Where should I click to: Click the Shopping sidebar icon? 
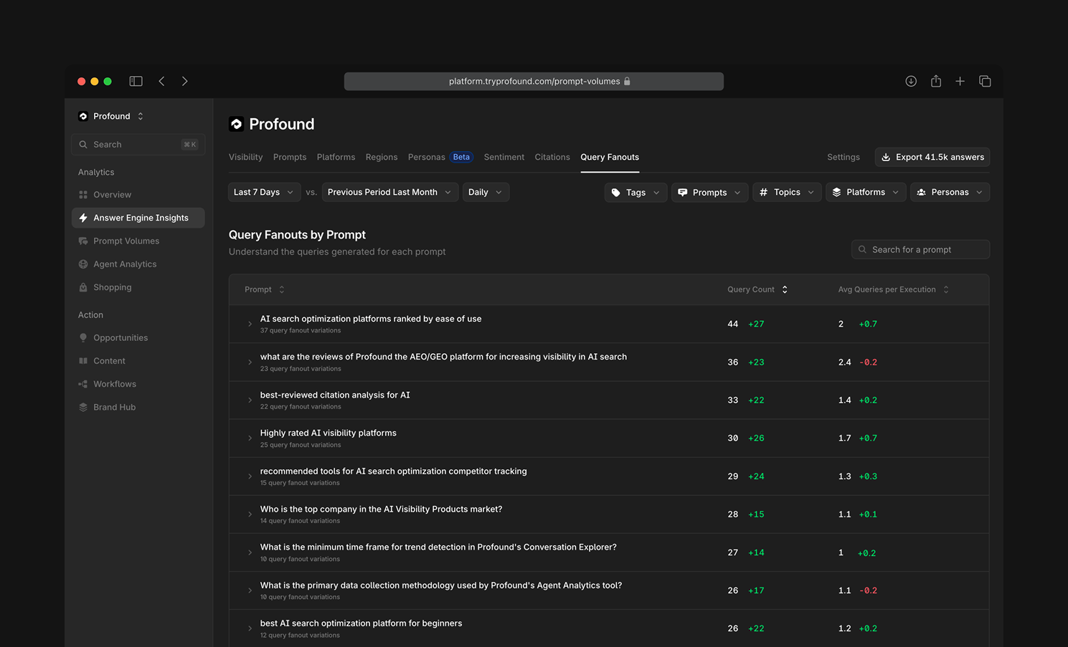[85, 287]
